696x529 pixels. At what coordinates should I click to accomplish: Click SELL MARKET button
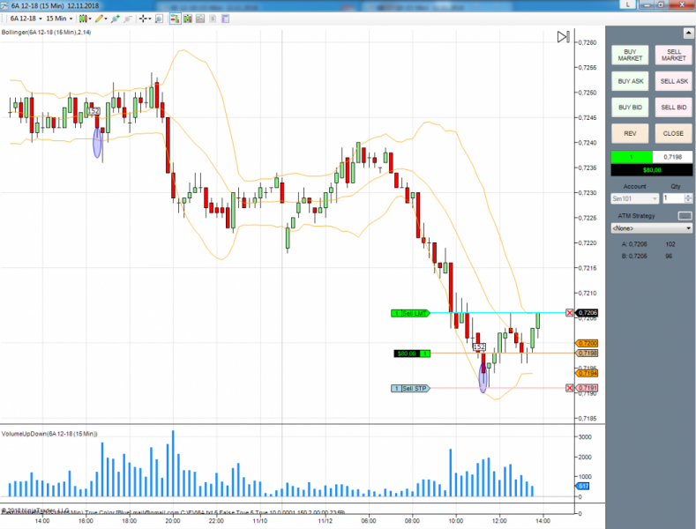(674, 55)
